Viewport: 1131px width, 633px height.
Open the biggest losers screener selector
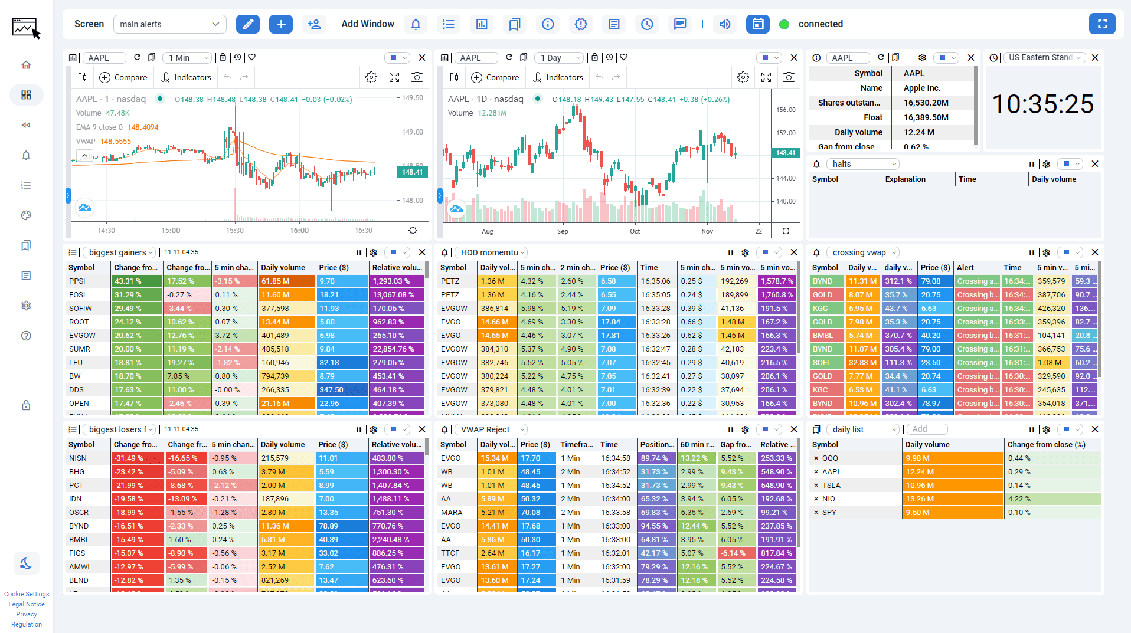[119, 429]
